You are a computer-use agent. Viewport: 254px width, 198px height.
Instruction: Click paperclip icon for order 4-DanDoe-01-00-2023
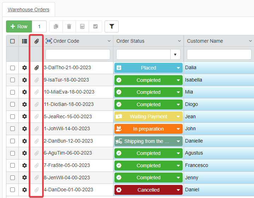[x=36, y=190]
